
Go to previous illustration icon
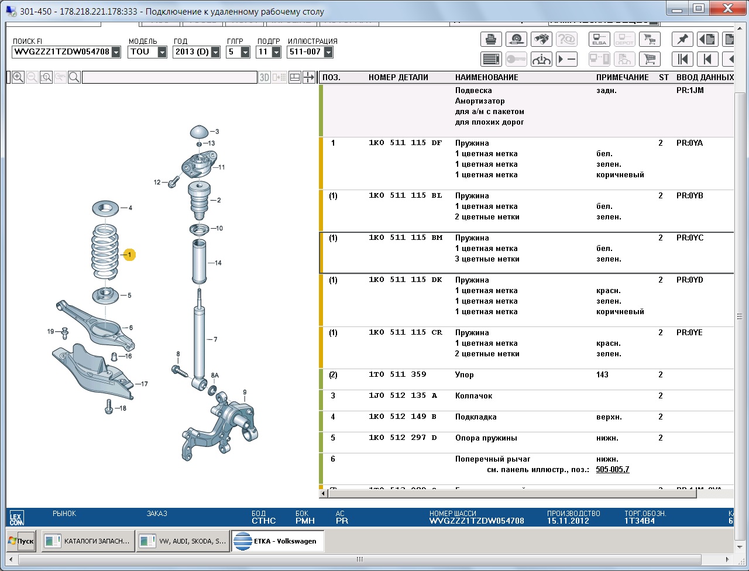[707, 59]
